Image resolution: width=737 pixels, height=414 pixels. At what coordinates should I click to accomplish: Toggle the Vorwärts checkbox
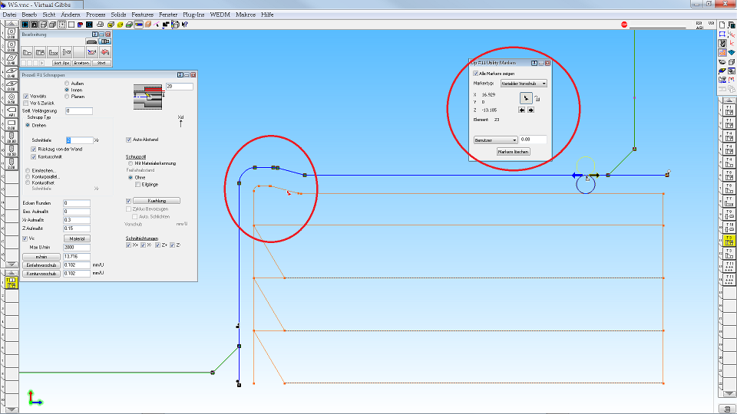[x=26, y=97]
